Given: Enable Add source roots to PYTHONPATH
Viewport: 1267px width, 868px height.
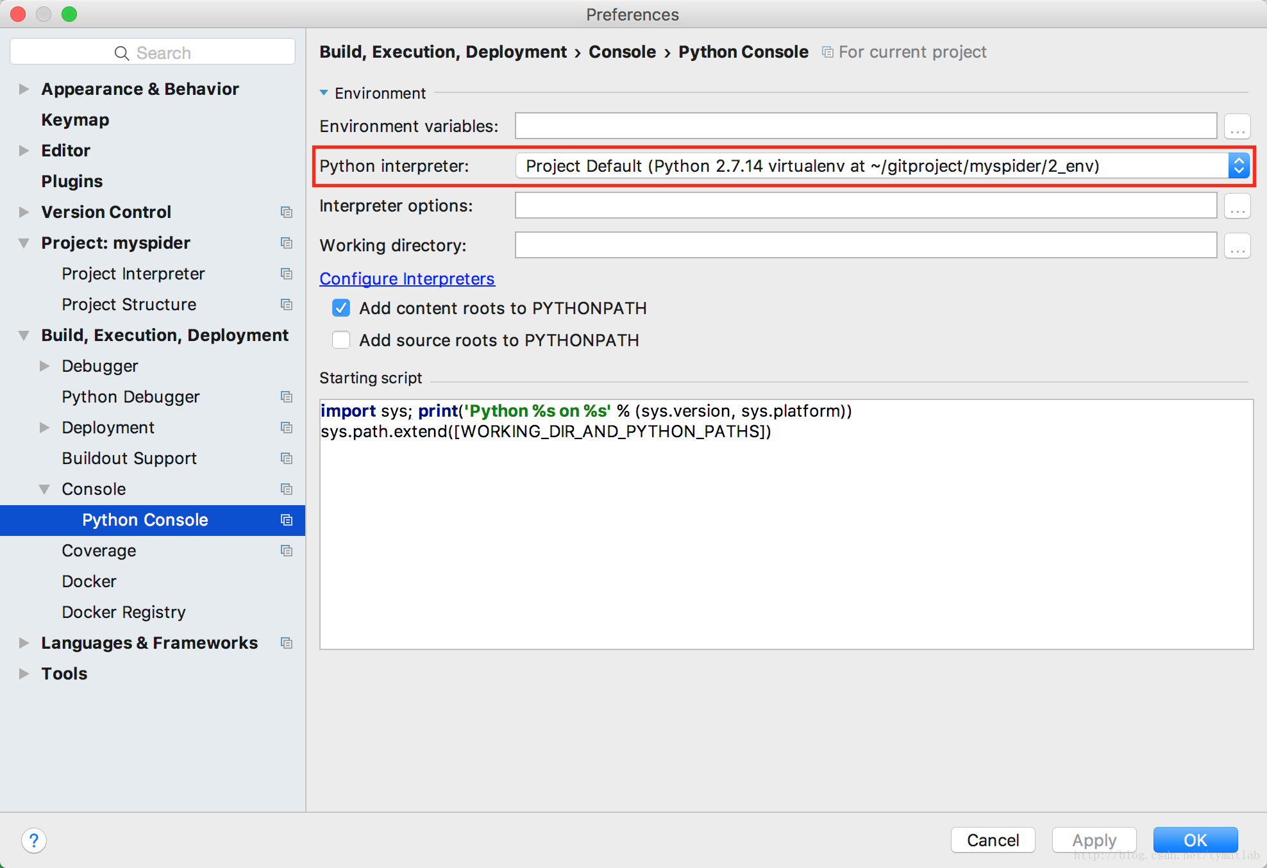Looking at the screenshot, I should pos(341,340).
